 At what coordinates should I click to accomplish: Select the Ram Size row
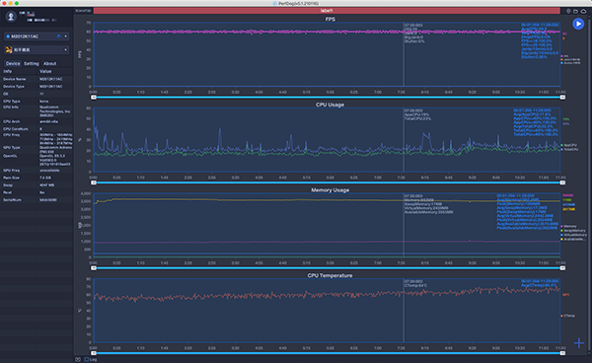[37, 178]
